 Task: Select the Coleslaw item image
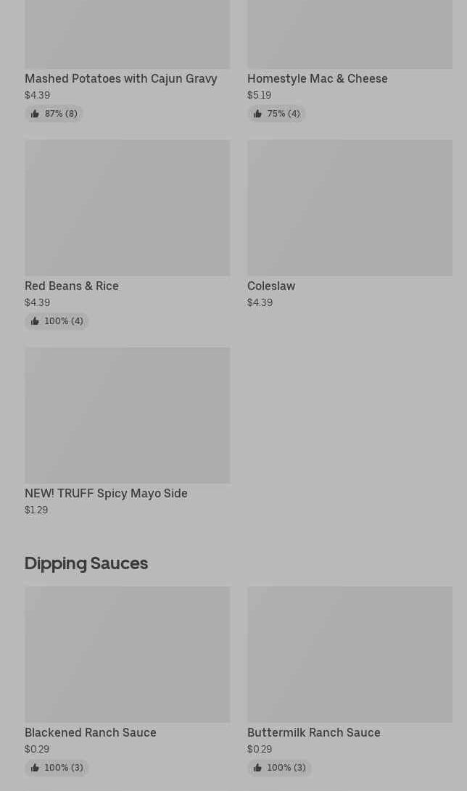[x=350, y=207]
